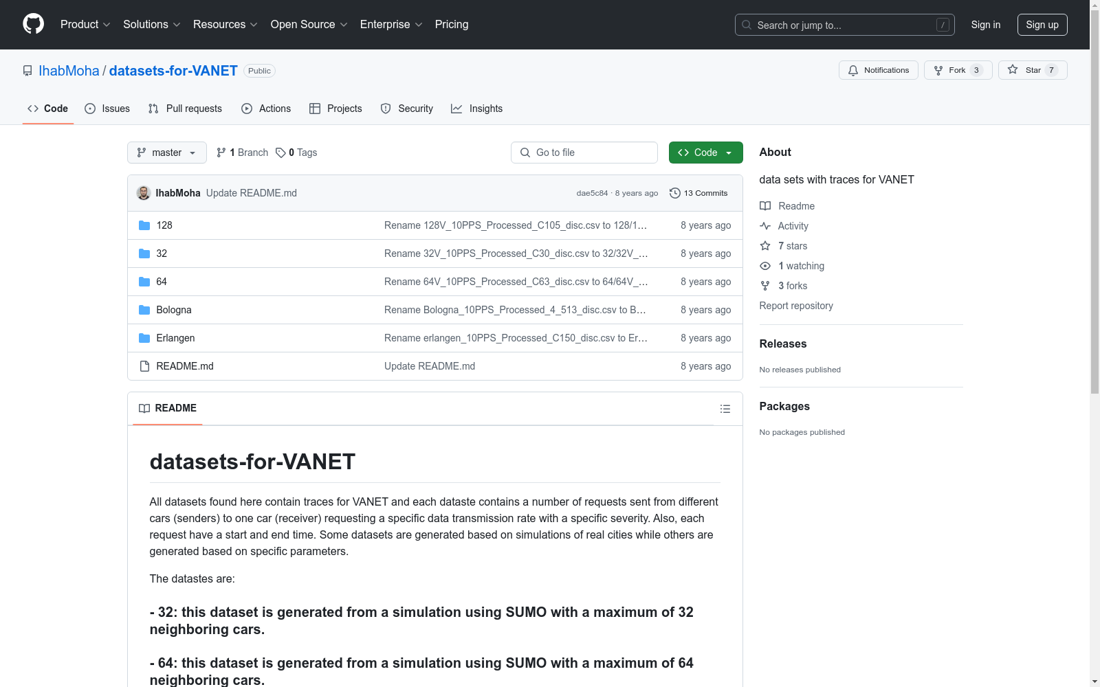Star the repository
This screenshot has width=1100, height=687.
coord(1032,69)
